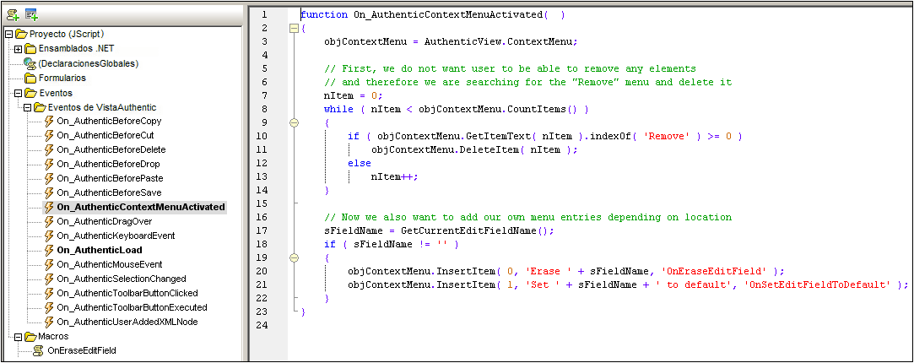Click lightning icon of On_AuthenticBeforePaste

[x=49, y=178]
